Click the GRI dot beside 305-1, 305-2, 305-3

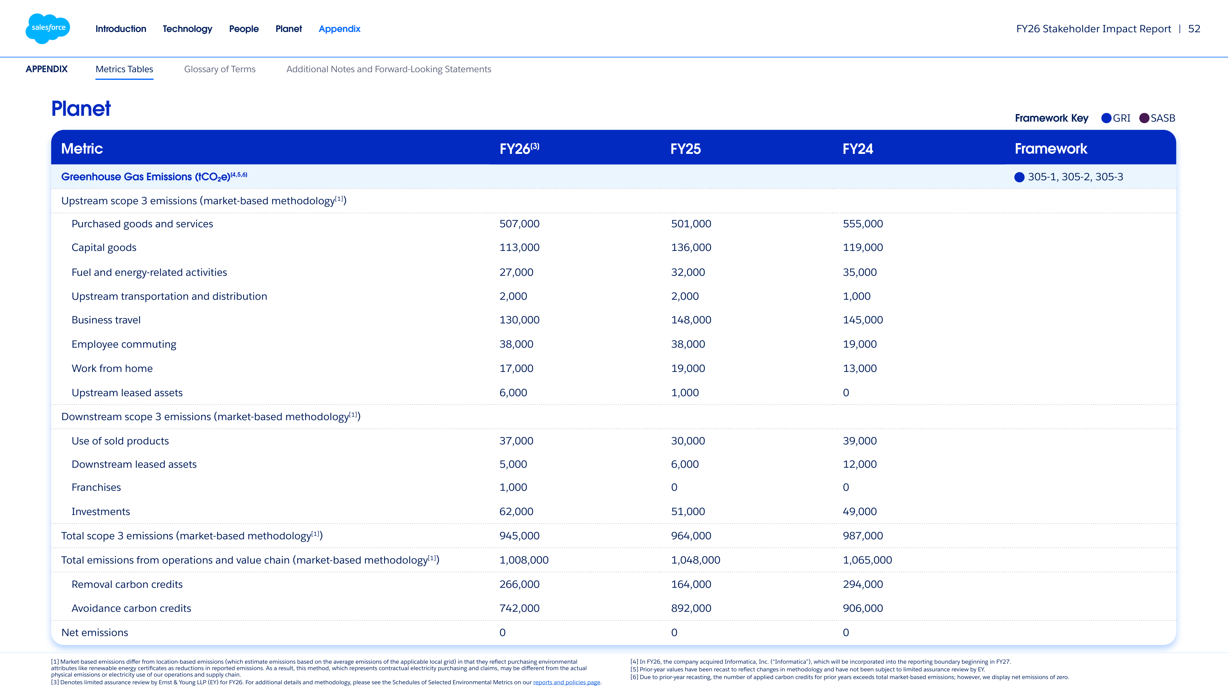(x=1019, y=178)
